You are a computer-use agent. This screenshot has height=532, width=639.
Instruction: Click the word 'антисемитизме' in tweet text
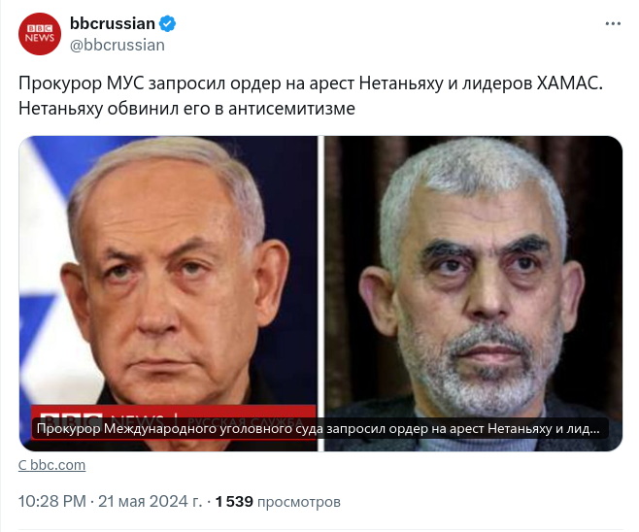291,109
